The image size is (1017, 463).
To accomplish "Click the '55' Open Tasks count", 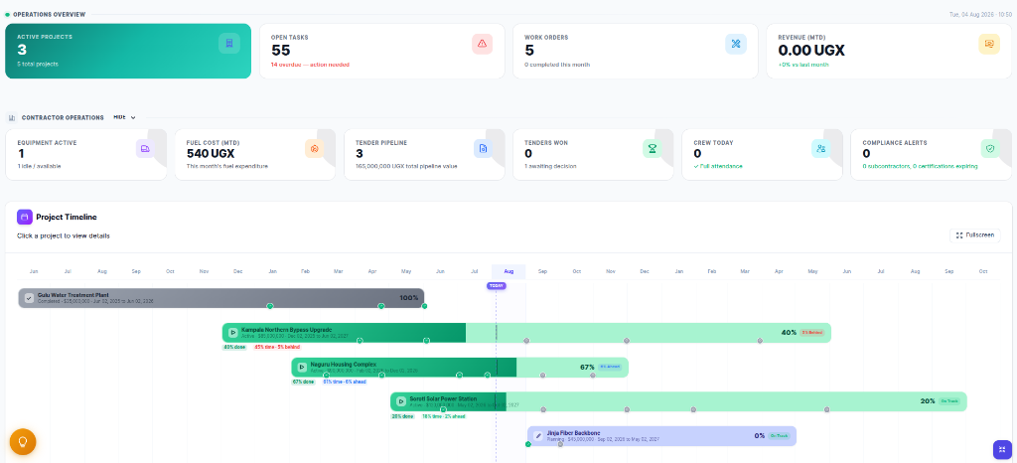I will click(x=281, y=51).
